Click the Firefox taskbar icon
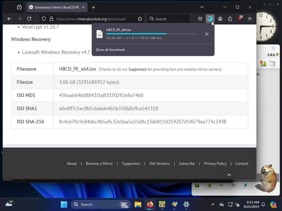The width and height of the screenshot is (282, 211). coord(150,204)
